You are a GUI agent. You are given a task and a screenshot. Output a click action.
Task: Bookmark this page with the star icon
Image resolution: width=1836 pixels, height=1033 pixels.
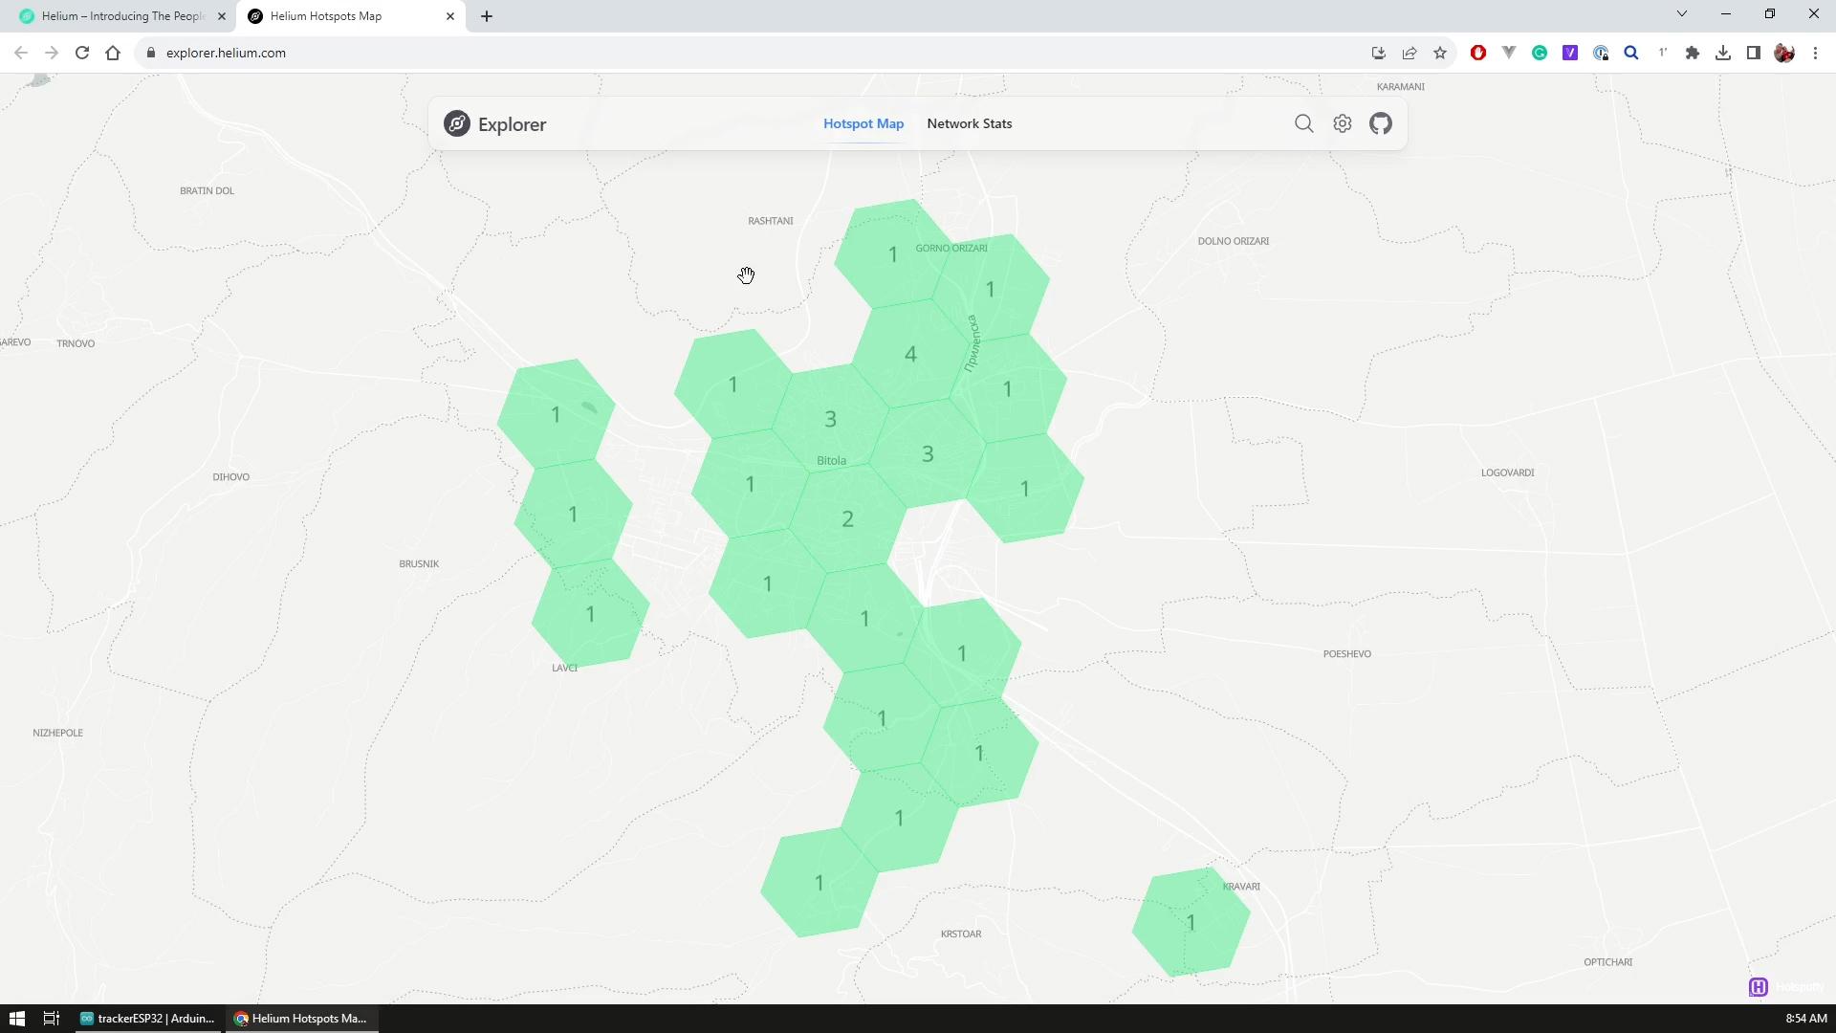click(1440, 54)
